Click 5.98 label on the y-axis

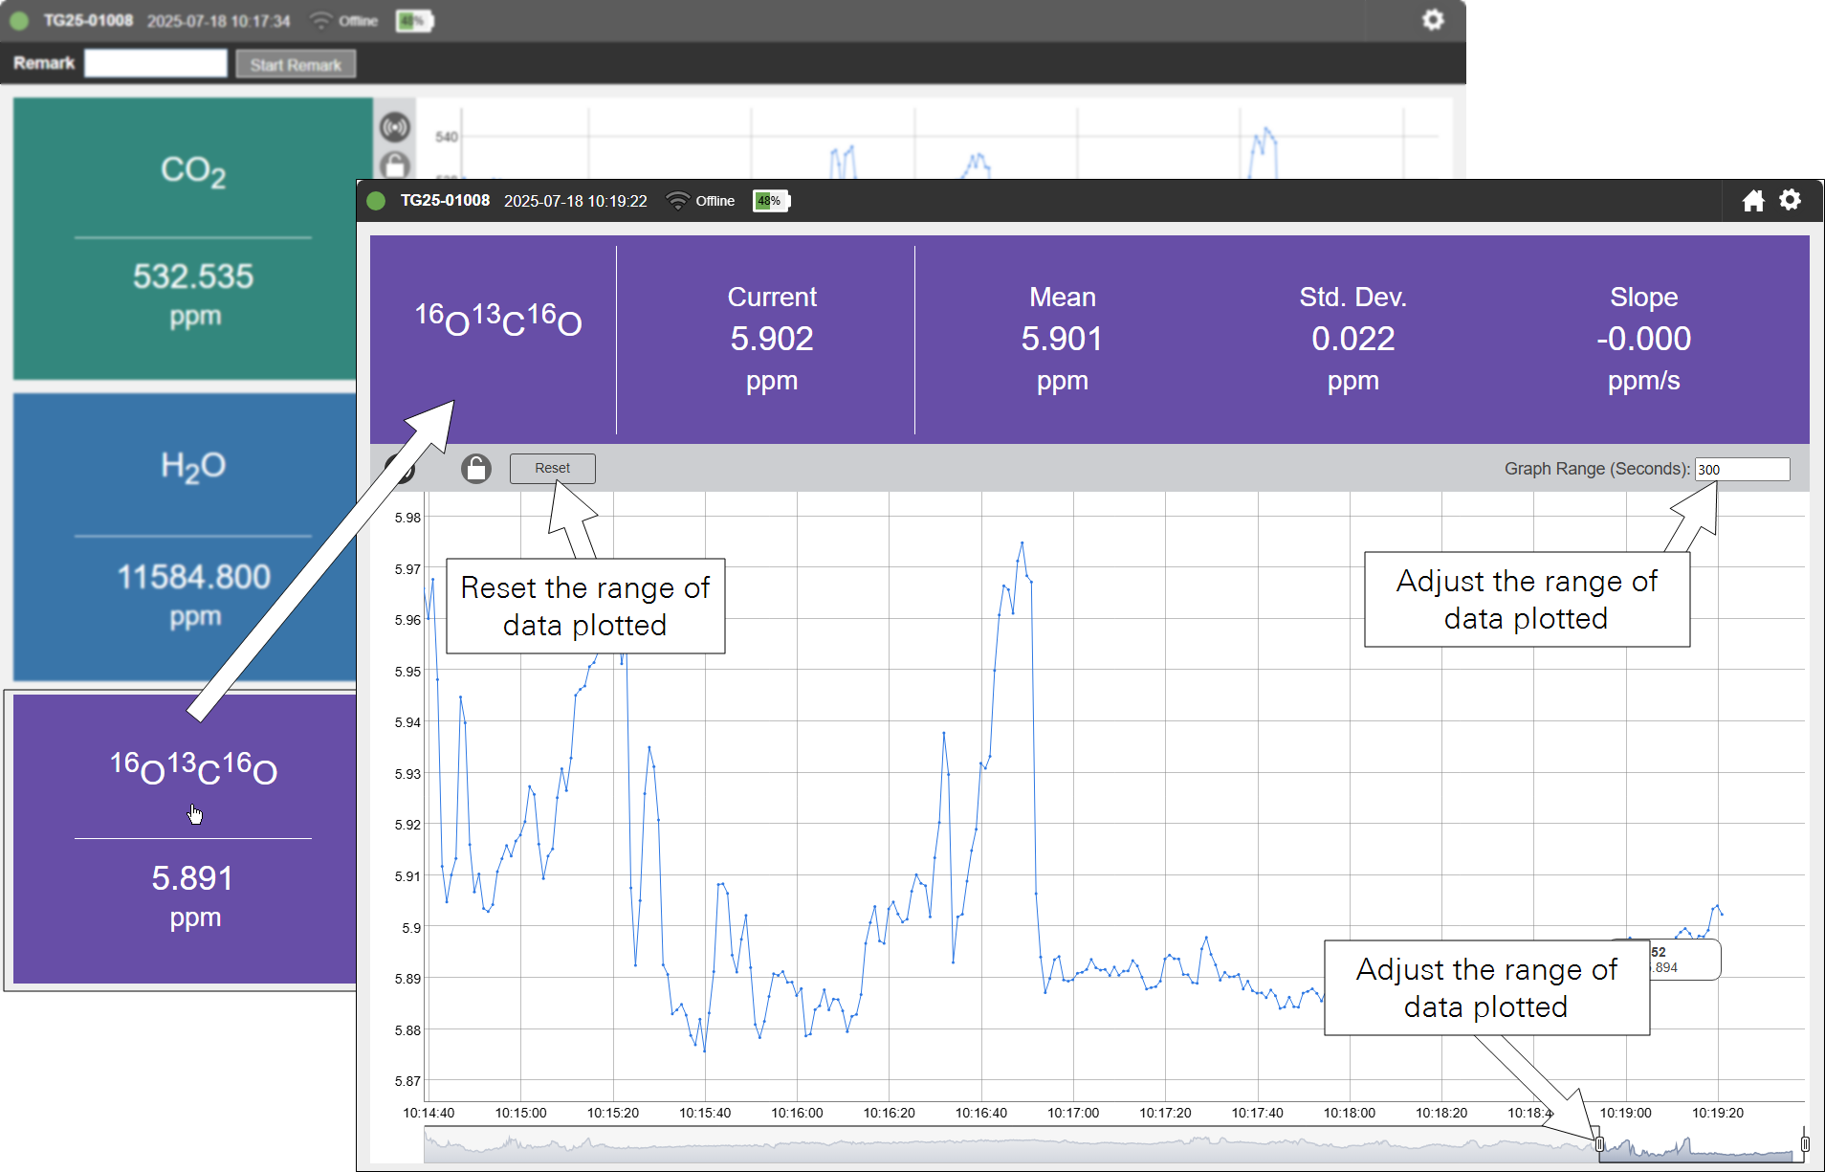pyautogui.click(x=407, y=518)
